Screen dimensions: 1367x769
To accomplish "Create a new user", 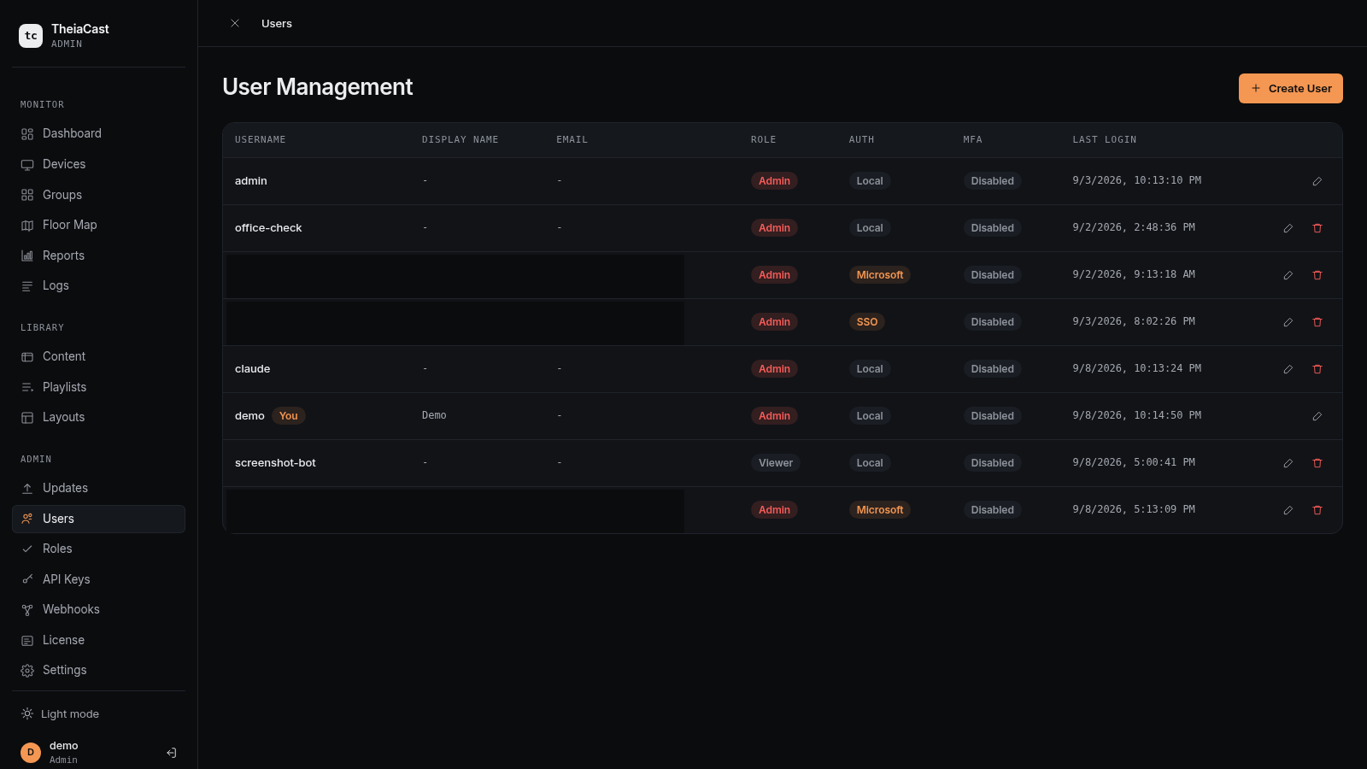I will click(1290, 88).
